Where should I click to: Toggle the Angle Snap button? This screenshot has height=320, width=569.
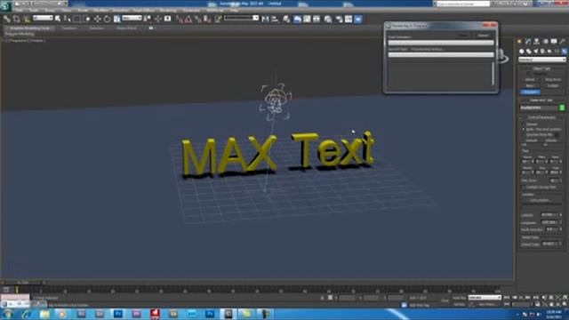pyautogui.click(x=188, y=19)
